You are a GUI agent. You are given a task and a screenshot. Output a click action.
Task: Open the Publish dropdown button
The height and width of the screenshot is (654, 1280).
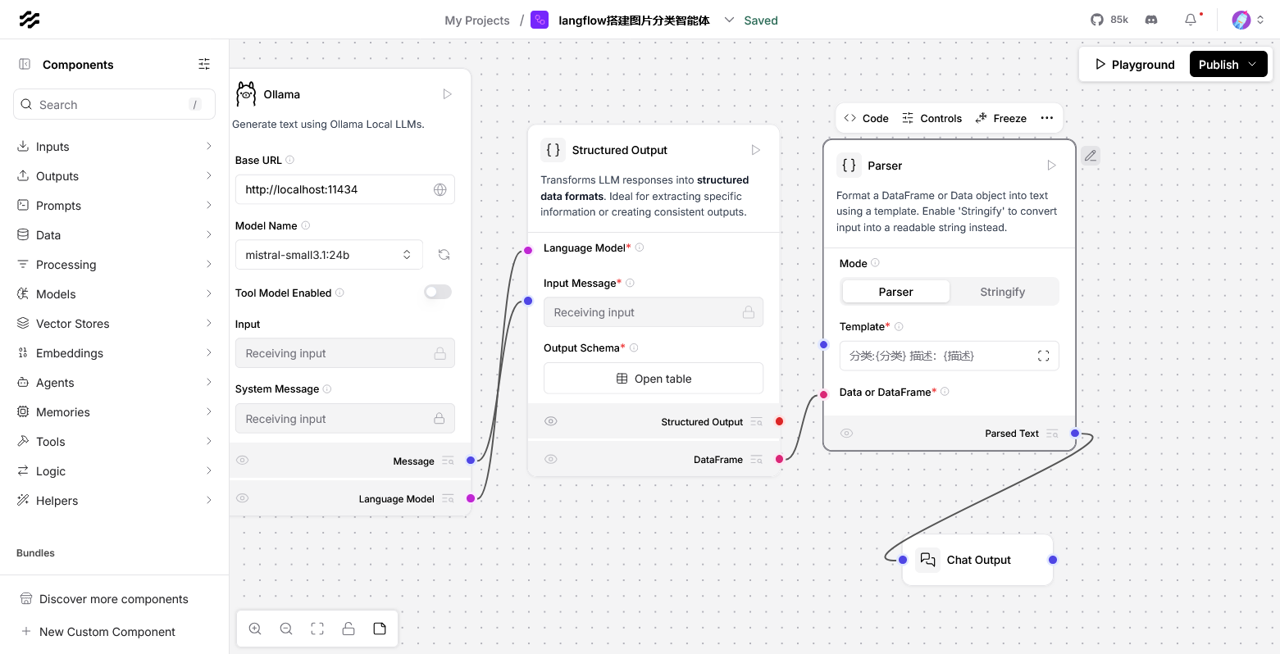[x=1228, y=65]
